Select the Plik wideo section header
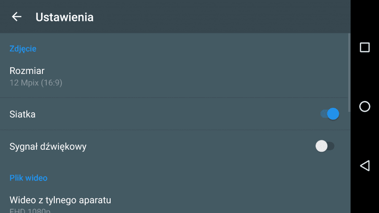This screenshot has height=213, width=379. pyautogui.click(x=28, y=178)
